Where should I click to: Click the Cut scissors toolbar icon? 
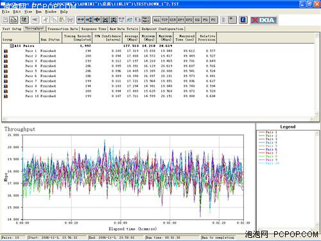click(45, 20)
